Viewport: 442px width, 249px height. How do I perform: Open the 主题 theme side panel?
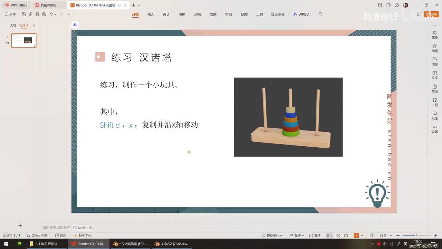point(435,102)
